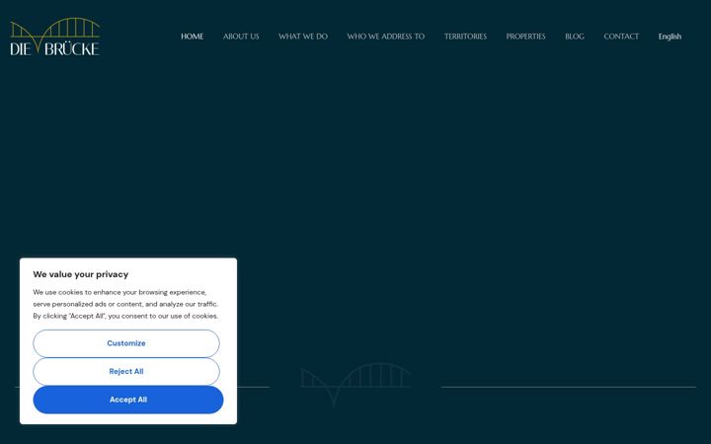Image resolution: width=711 pixels, height=444 pixels.
Task: Visit the BLOG link
Action: (575, 37)
